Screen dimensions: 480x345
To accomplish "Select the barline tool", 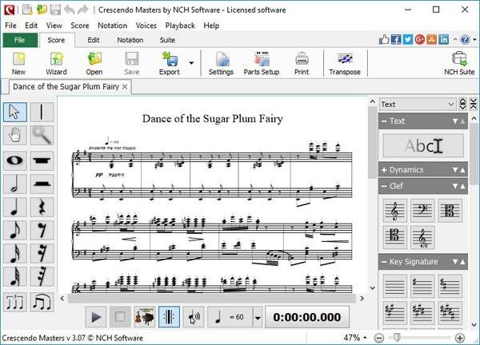I will pyautogui.click(x=42, y=112).
